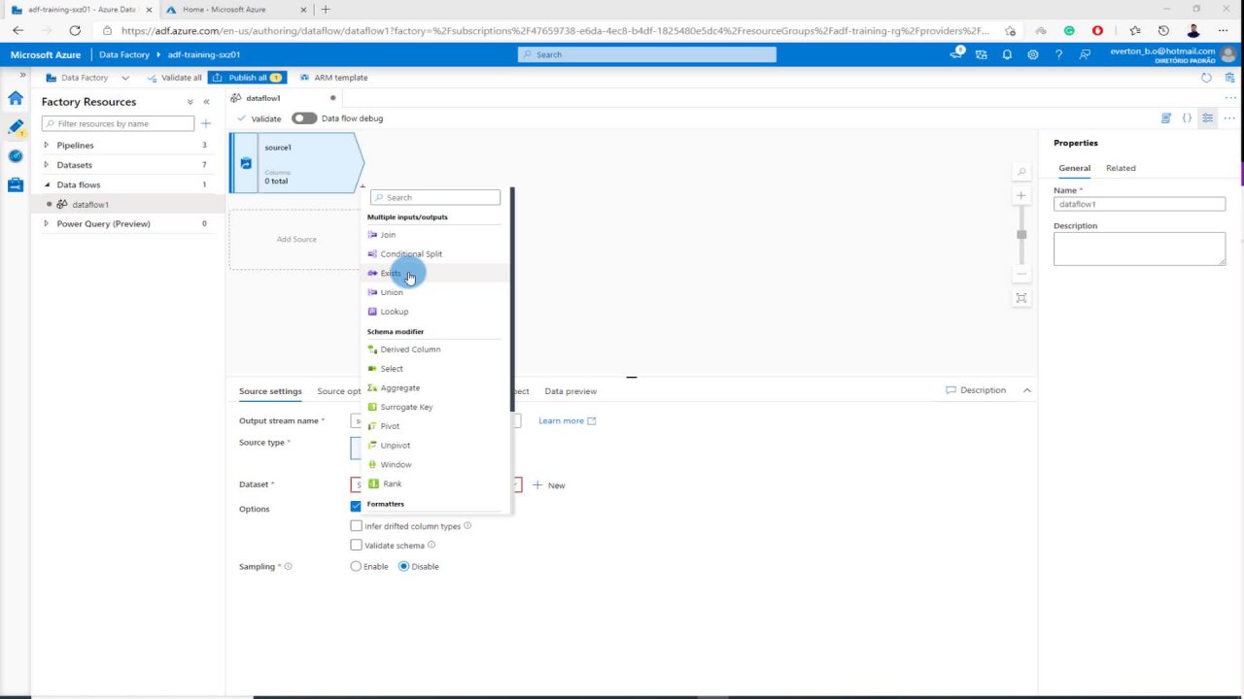Click the add new resource plus icon
1244x699 pixels.
[x=206, y=124]
